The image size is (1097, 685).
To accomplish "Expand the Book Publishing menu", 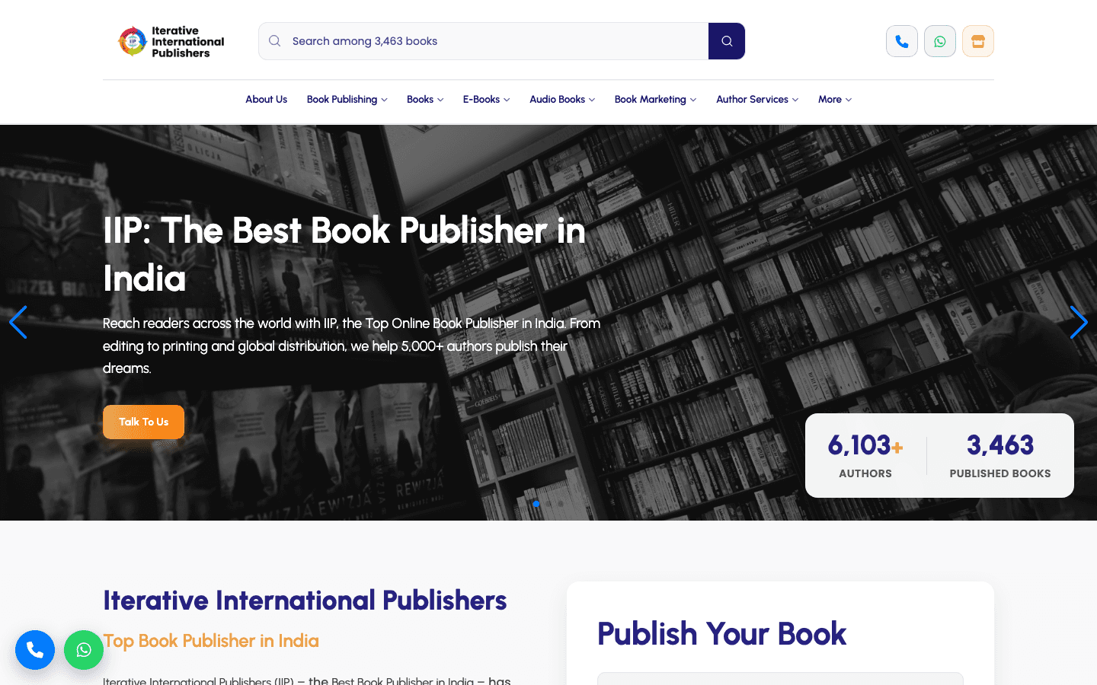I will (x=347, y=100).
